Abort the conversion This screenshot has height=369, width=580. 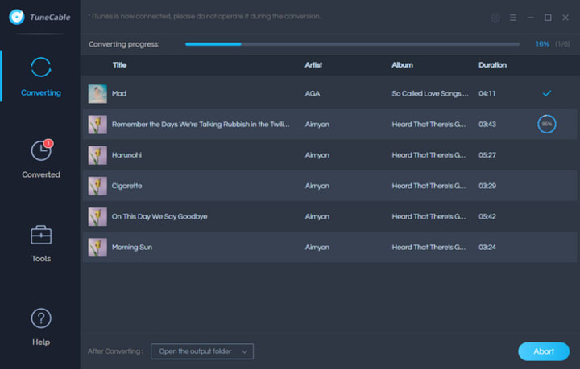click(544, 351)
